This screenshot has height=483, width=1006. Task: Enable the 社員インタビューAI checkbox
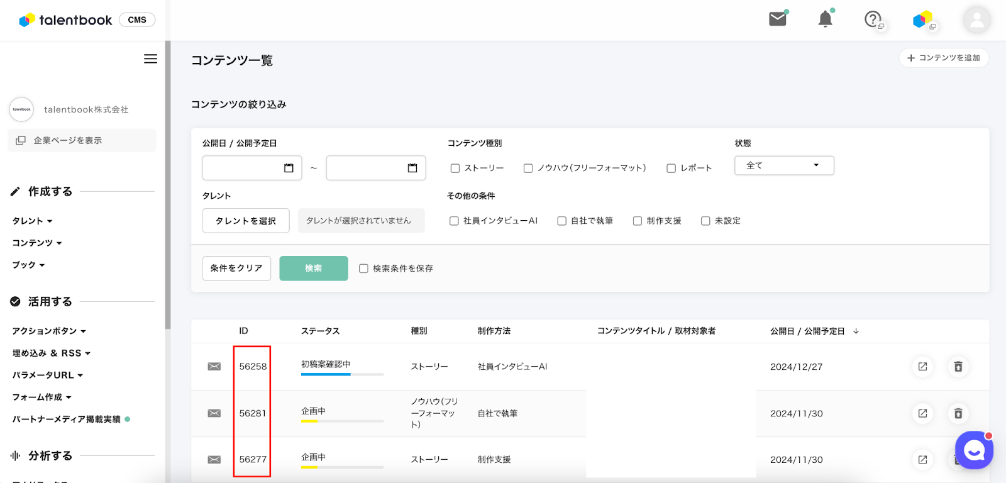click(454, 221)
